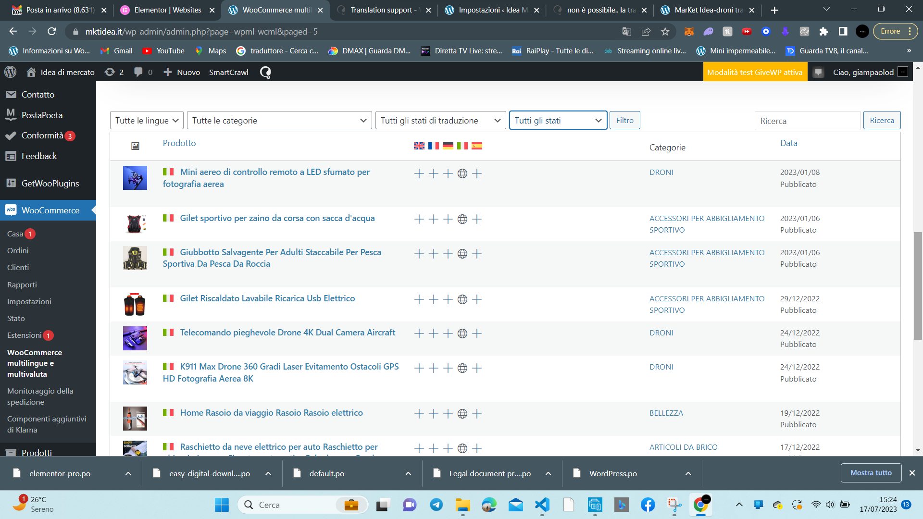923x519 pixels.
Task: Click Modalità test GiveWP attiva notice
Action: [x=755, y=72]
